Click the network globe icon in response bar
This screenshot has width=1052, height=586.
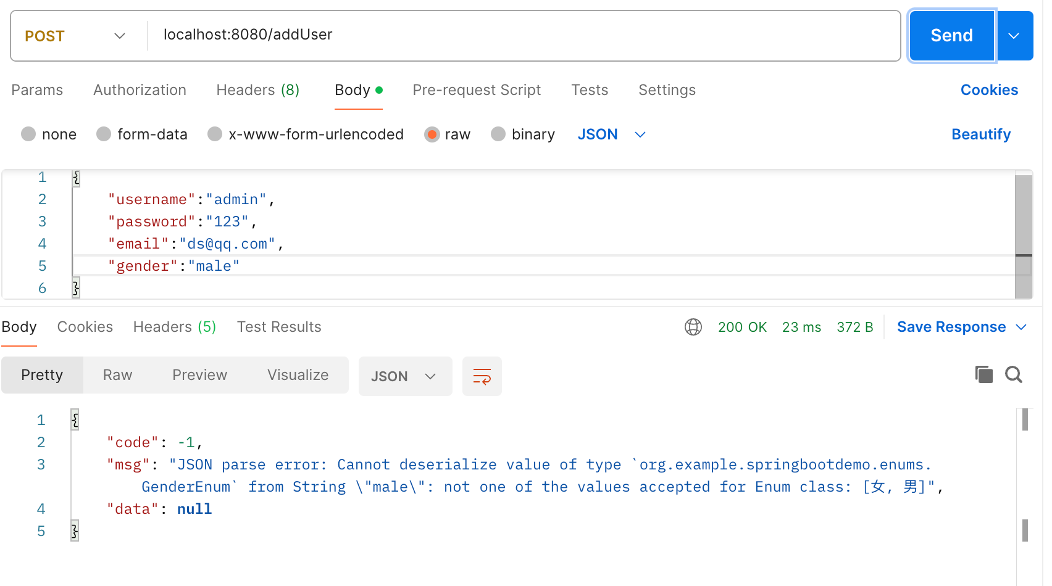coord(693,327)
